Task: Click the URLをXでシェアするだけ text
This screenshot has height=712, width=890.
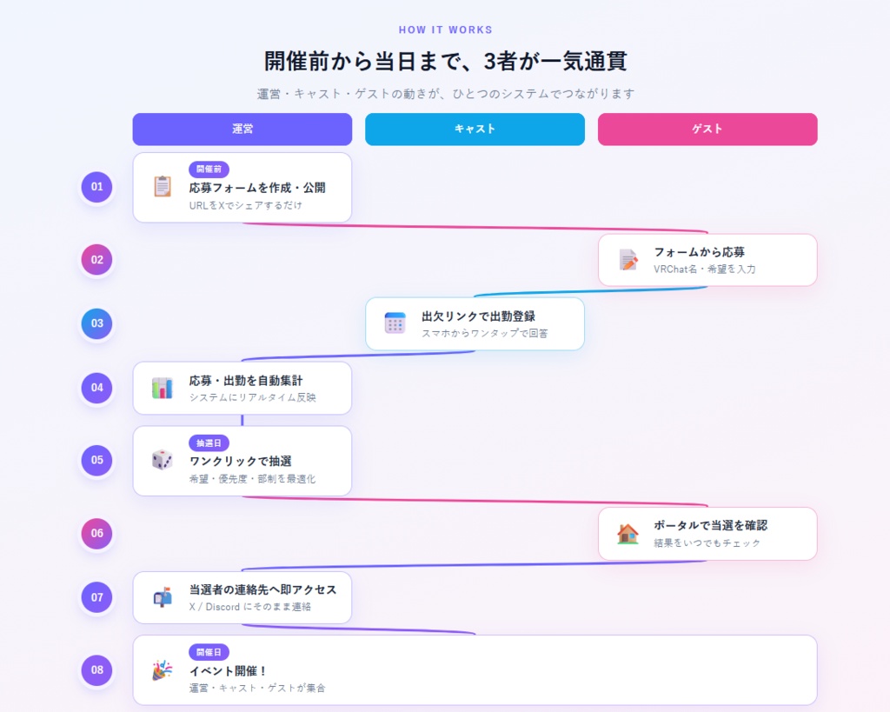Action: [x=246, y=205]
